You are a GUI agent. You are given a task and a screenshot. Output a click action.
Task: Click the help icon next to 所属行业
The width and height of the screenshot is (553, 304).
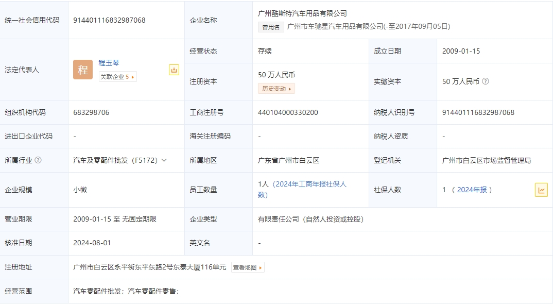pyautogui.click(x=38, y=160)
